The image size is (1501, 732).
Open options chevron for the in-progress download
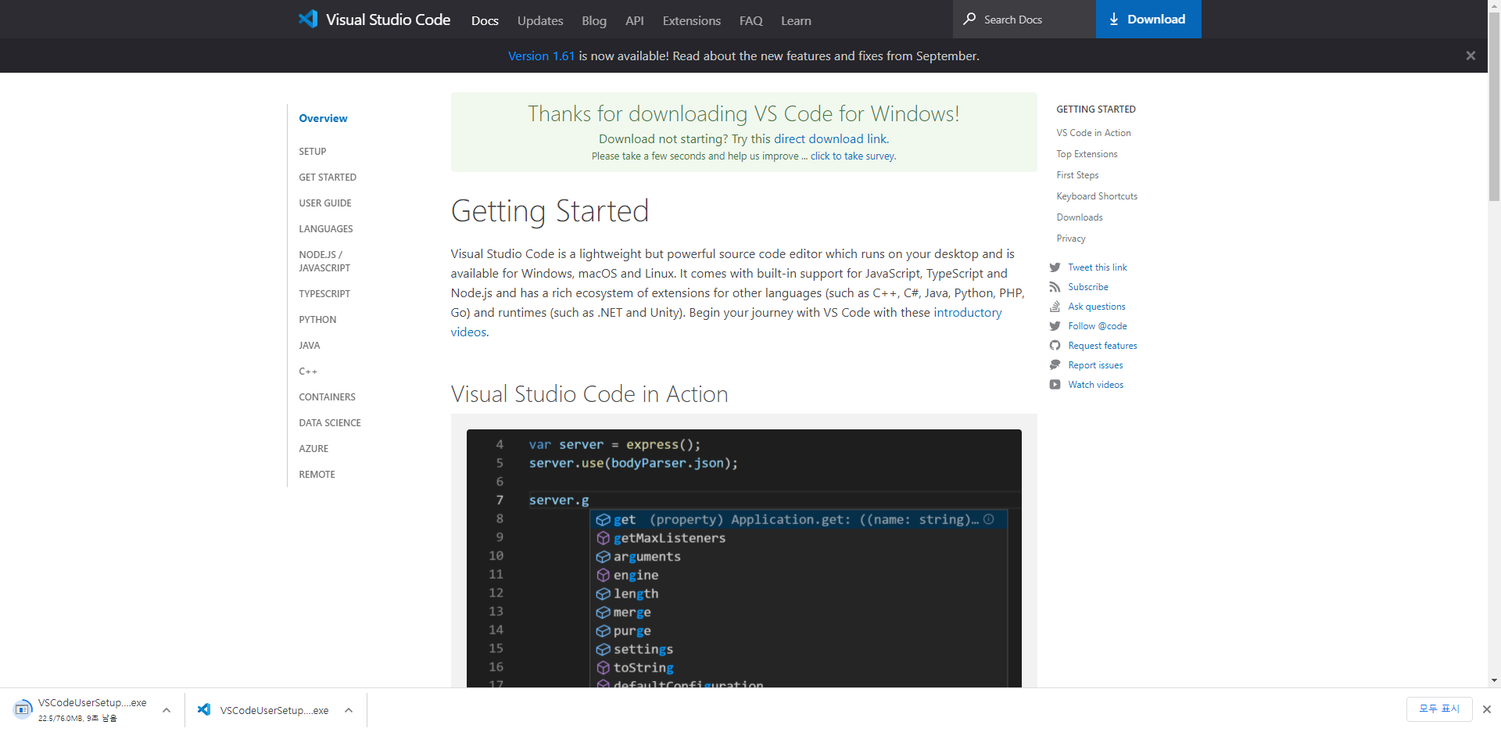(x=167, y=710)
